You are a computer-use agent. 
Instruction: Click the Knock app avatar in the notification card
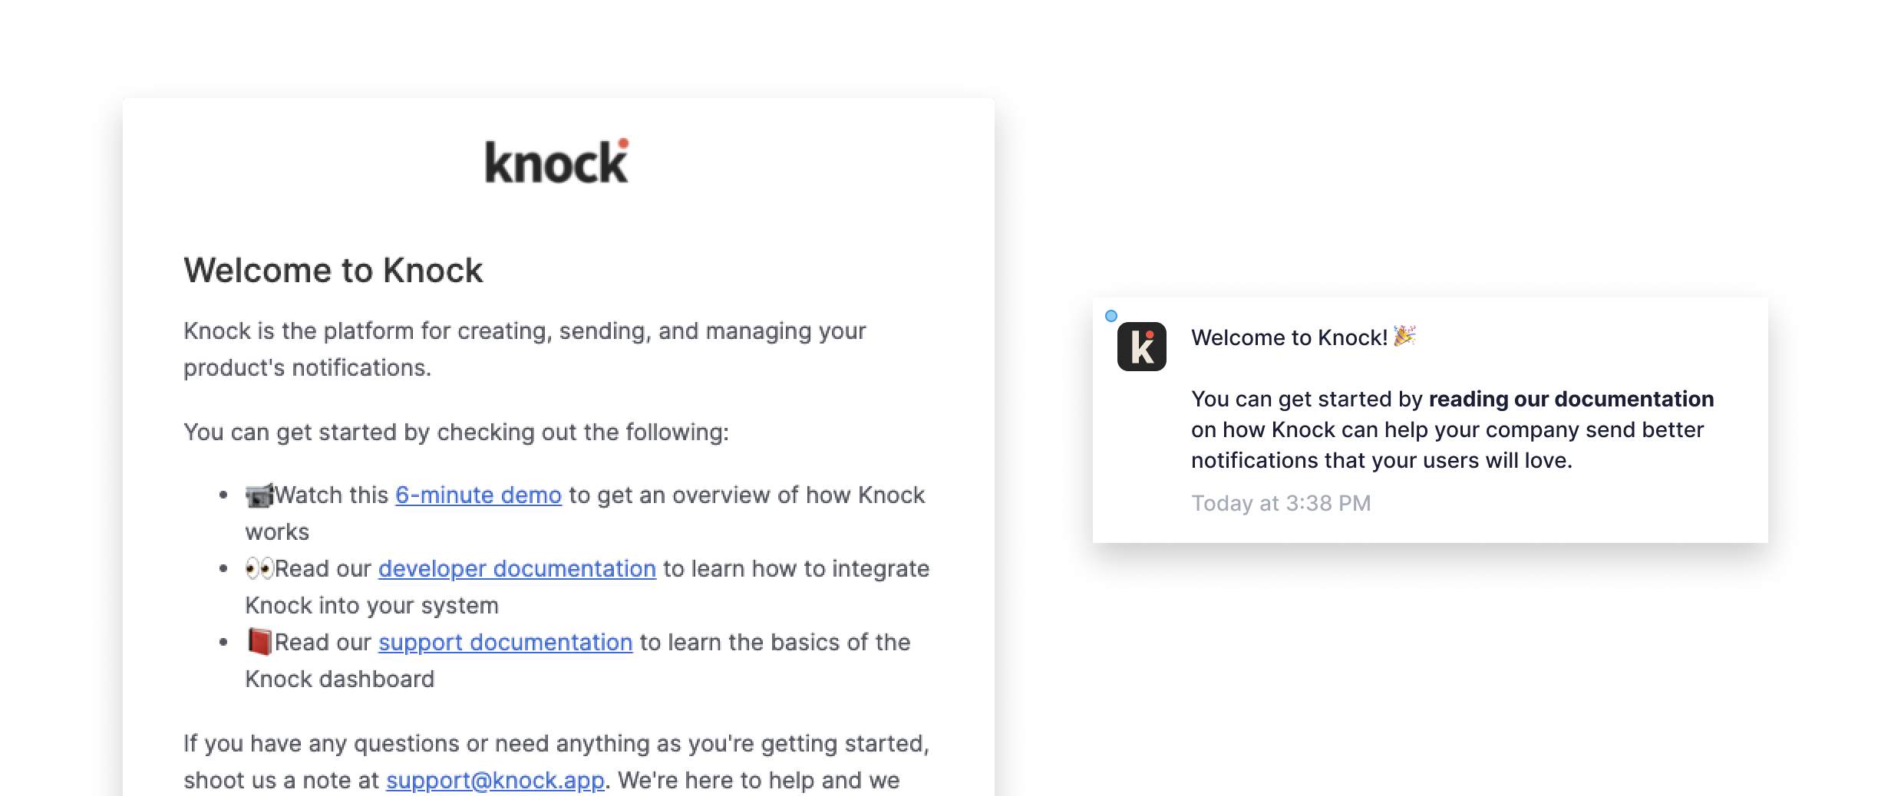pos(1142,347)
